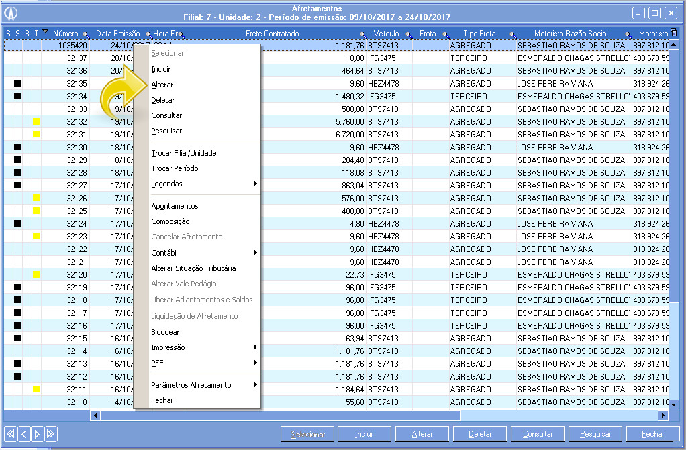Select Trocar Filial/Unidade in the context menu
Image resolution: width=686 pixels, height=450 pixels.
(x=184, y=153)
